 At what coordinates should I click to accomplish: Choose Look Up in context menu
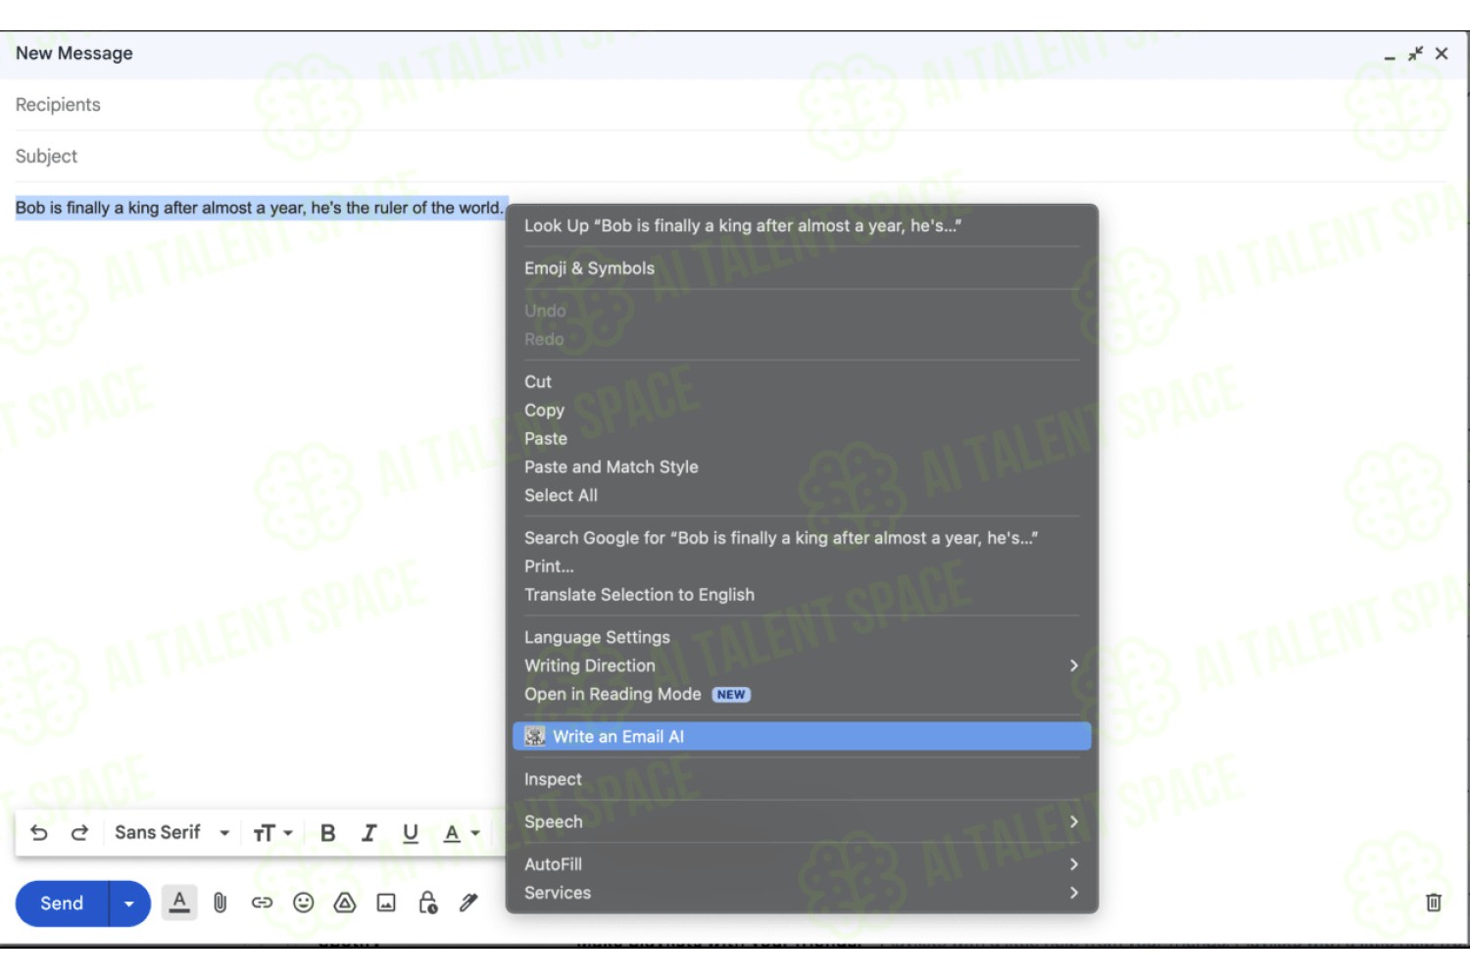click(802, 225)
